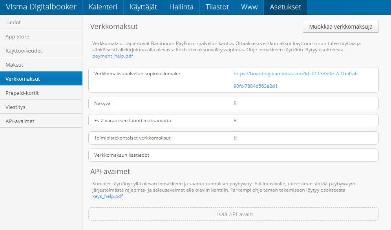Go to Maksut settings section

15,65
